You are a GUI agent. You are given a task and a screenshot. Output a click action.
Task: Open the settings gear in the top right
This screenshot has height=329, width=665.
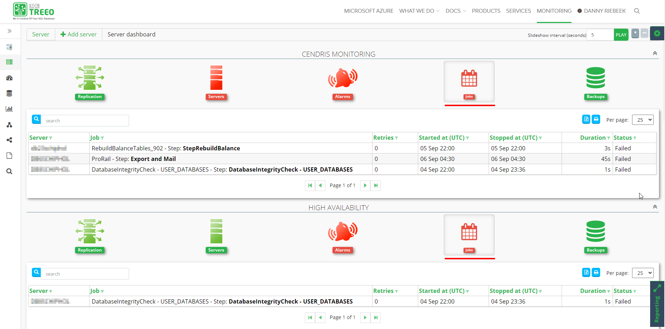[657, 33]
